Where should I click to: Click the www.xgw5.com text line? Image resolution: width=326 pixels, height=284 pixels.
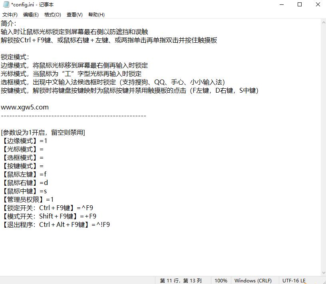click(x=25, y=107)
